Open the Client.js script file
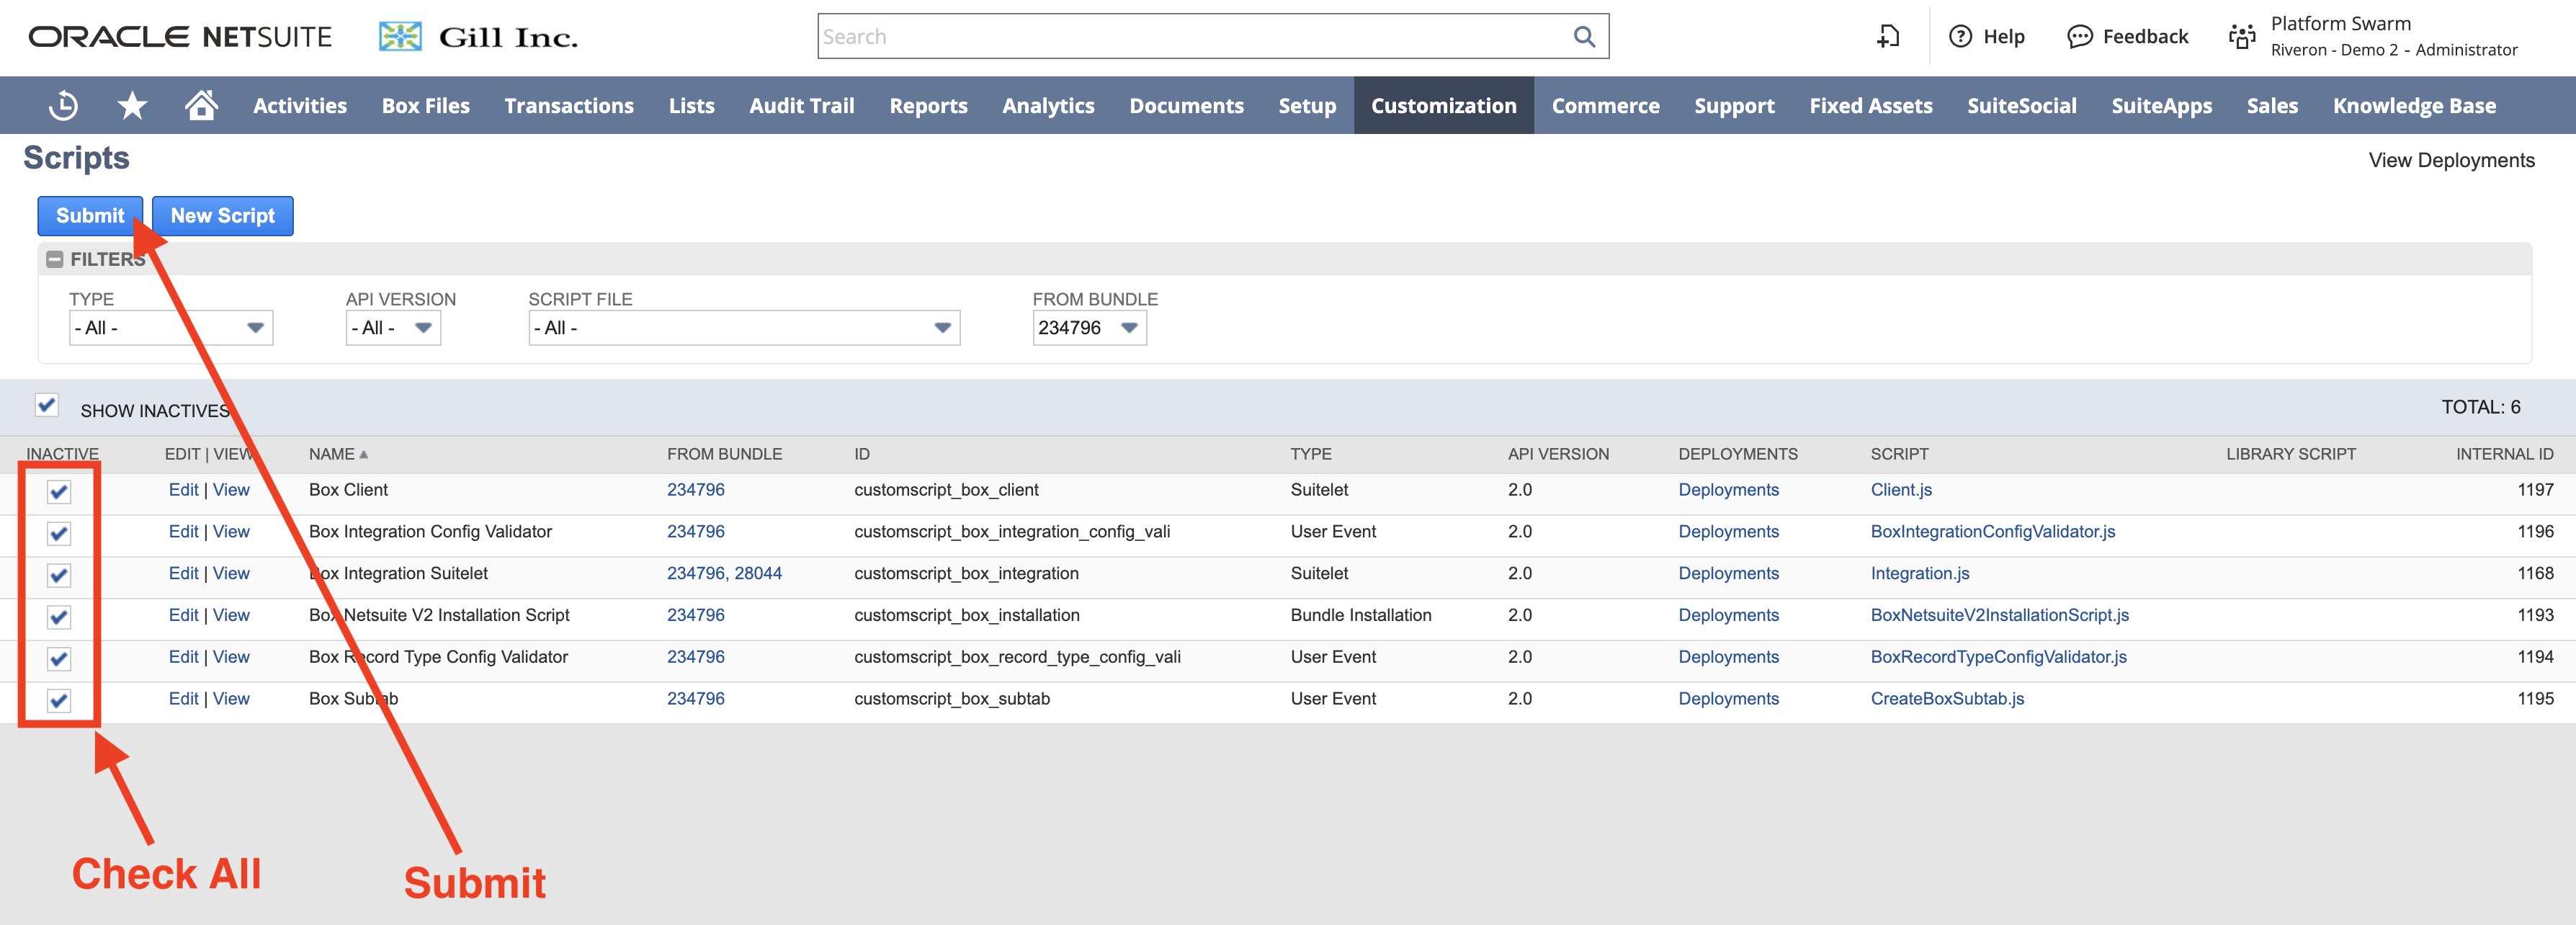The height and width of the screenshot is (925, 2576). pyautogui.click(x=1901, y=490)
